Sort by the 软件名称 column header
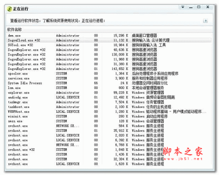The image size is (219, 175). click(x=15, y=30)
